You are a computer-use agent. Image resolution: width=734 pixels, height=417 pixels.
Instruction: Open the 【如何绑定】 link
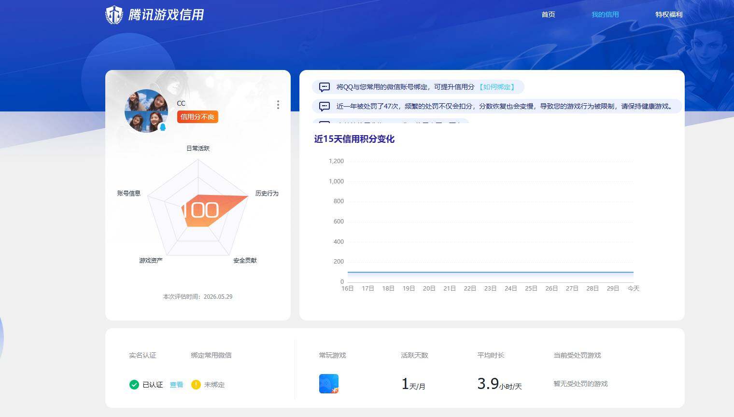pos(497,87)
